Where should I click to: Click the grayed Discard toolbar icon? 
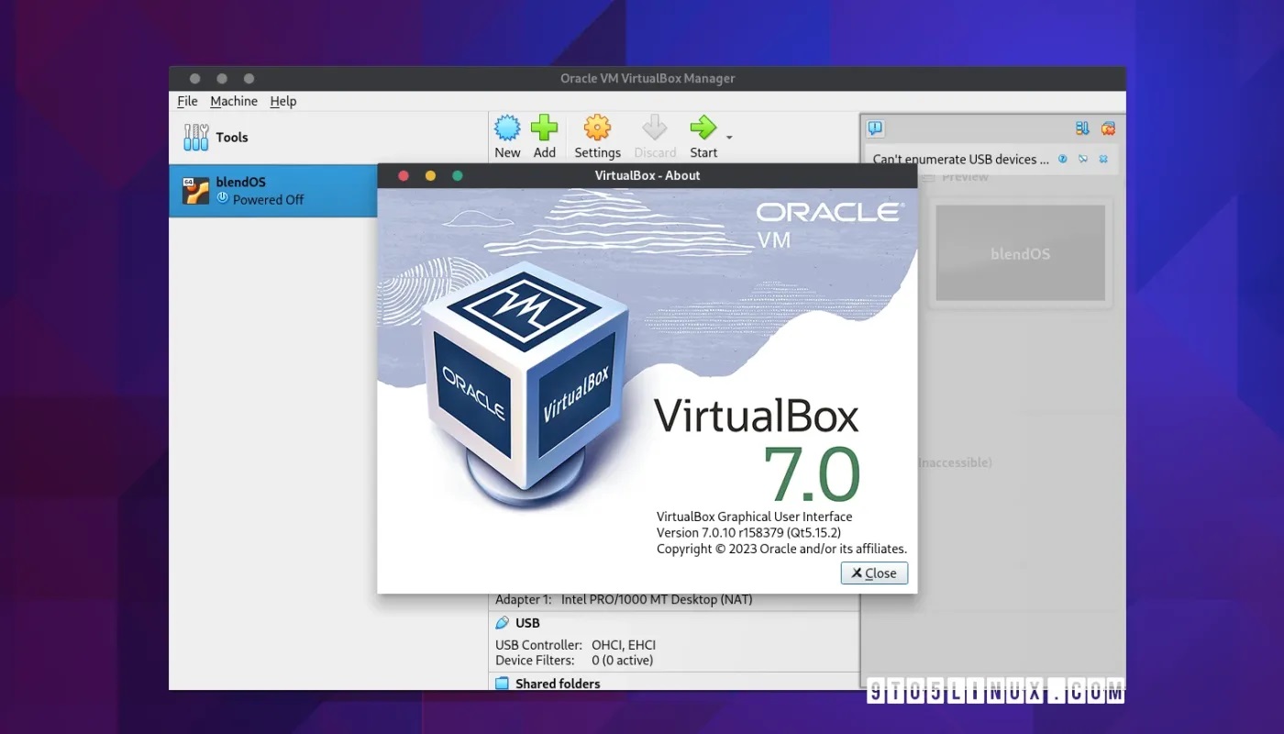point(655,128)
